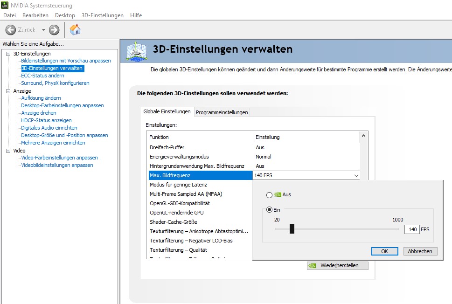Image resolution: width=452 pixels, height=304 pixels.
Task: Select Hintergrundanwendung Max. Bildfrequenz row
Action: [254, 166]
